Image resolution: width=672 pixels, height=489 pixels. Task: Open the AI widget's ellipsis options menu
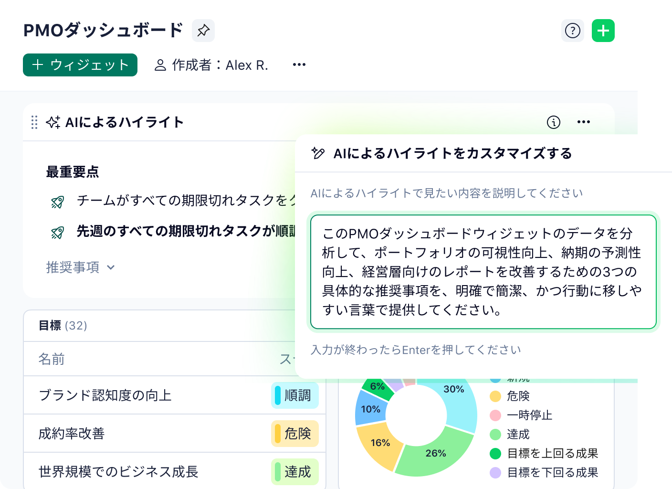point(583,122)
